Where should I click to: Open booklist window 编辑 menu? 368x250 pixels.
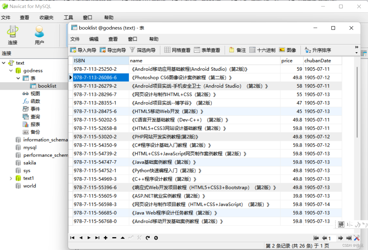pos(94,39)
